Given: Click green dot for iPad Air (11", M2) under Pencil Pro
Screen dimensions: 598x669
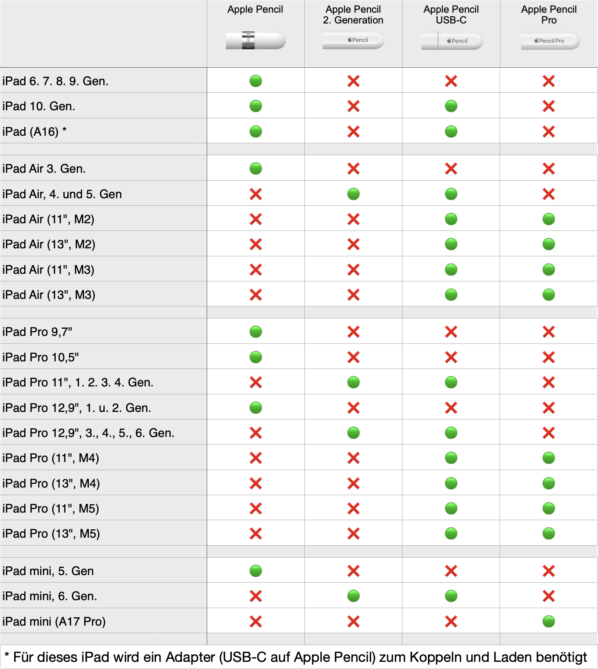Looking at the screenshot, I should (x=549, y=219).
